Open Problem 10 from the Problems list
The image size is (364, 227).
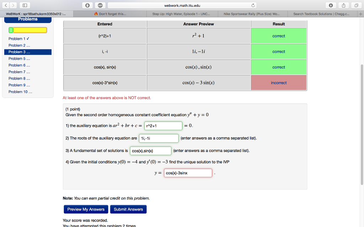click(20, 92)
